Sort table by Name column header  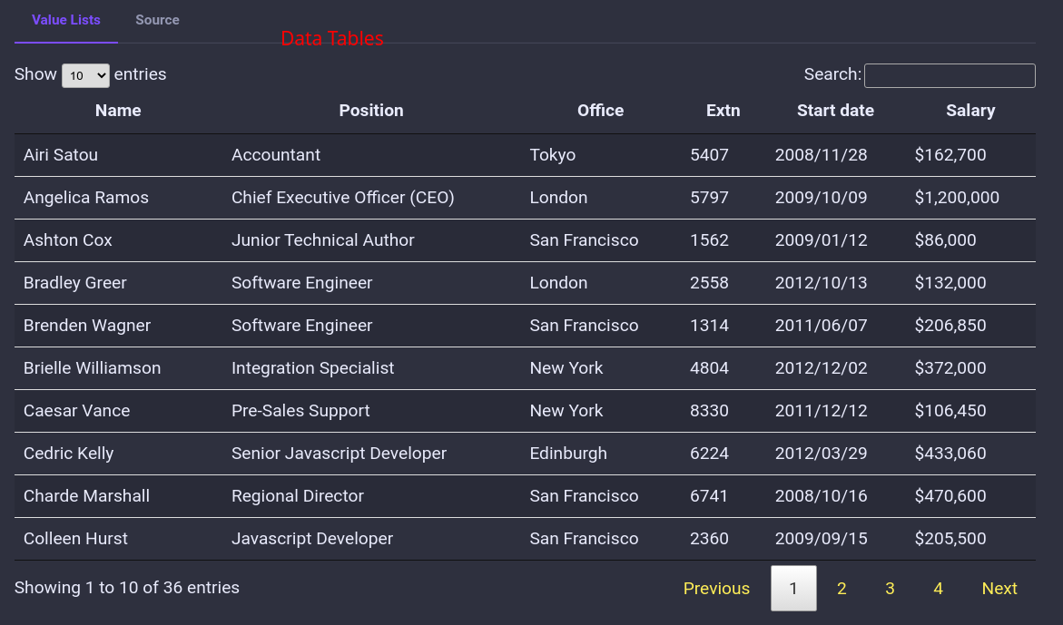point(118,111)
